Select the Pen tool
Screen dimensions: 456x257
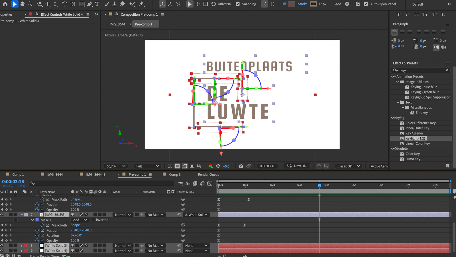[90, 4]
